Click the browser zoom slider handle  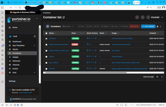139,105
